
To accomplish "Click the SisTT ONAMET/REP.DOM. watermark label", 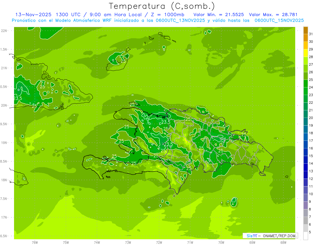I will 270,236.
